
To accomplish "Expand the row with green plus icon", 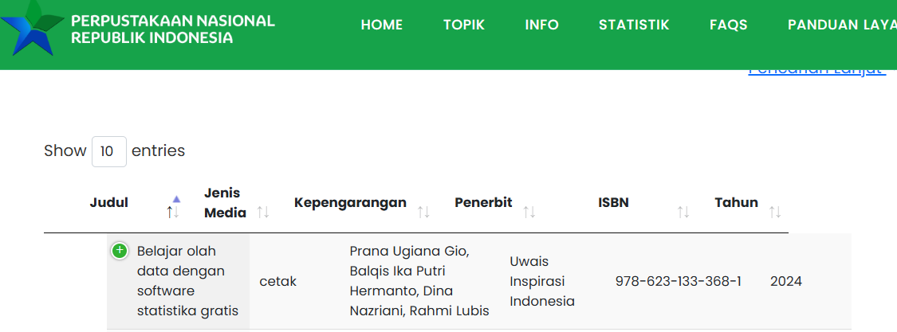I will [120, 252].
